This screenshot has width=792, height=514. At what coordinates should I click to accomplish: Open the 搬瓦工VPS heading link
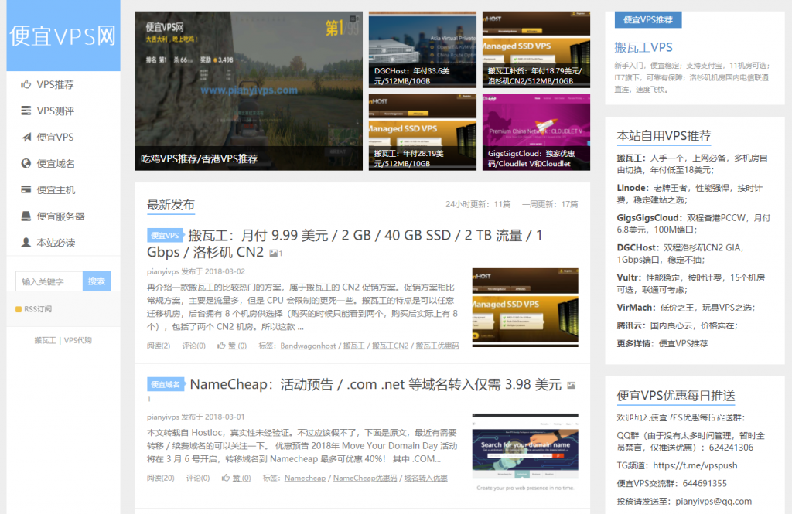pos(643,47)
